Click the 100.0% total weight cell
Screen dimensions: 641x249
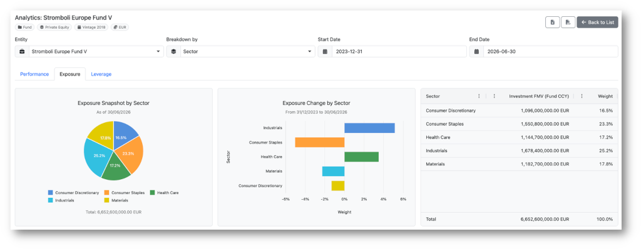(x=605, y=219)
